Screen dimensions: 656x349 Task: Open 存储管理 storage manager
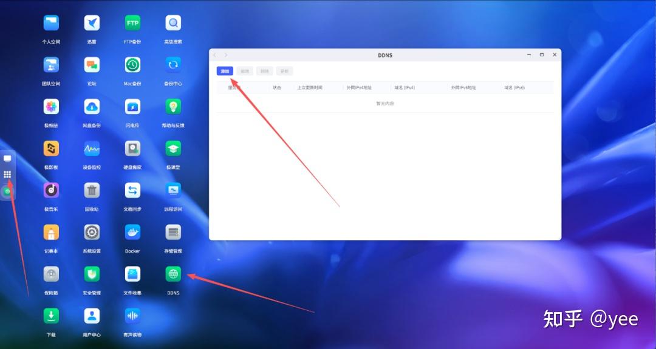[x=173, y=233]
